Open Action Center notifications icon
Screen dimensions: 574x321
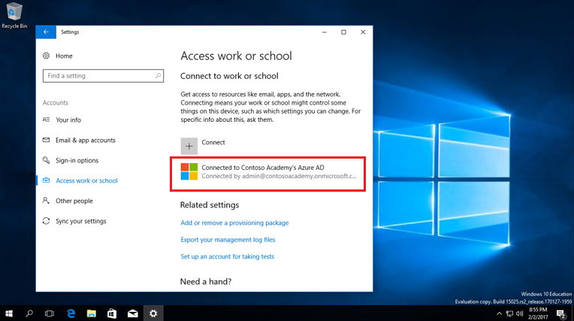[560, 313]
